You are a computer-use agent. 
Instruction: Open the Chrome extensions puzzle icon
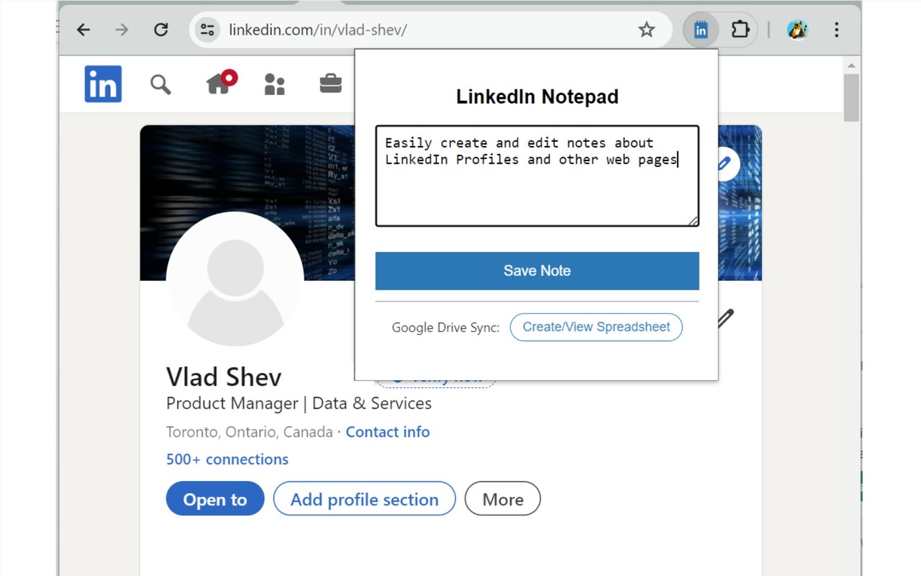[740, 30]
